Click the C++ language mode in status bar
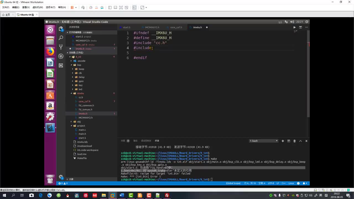 click(x=283, y=183)
